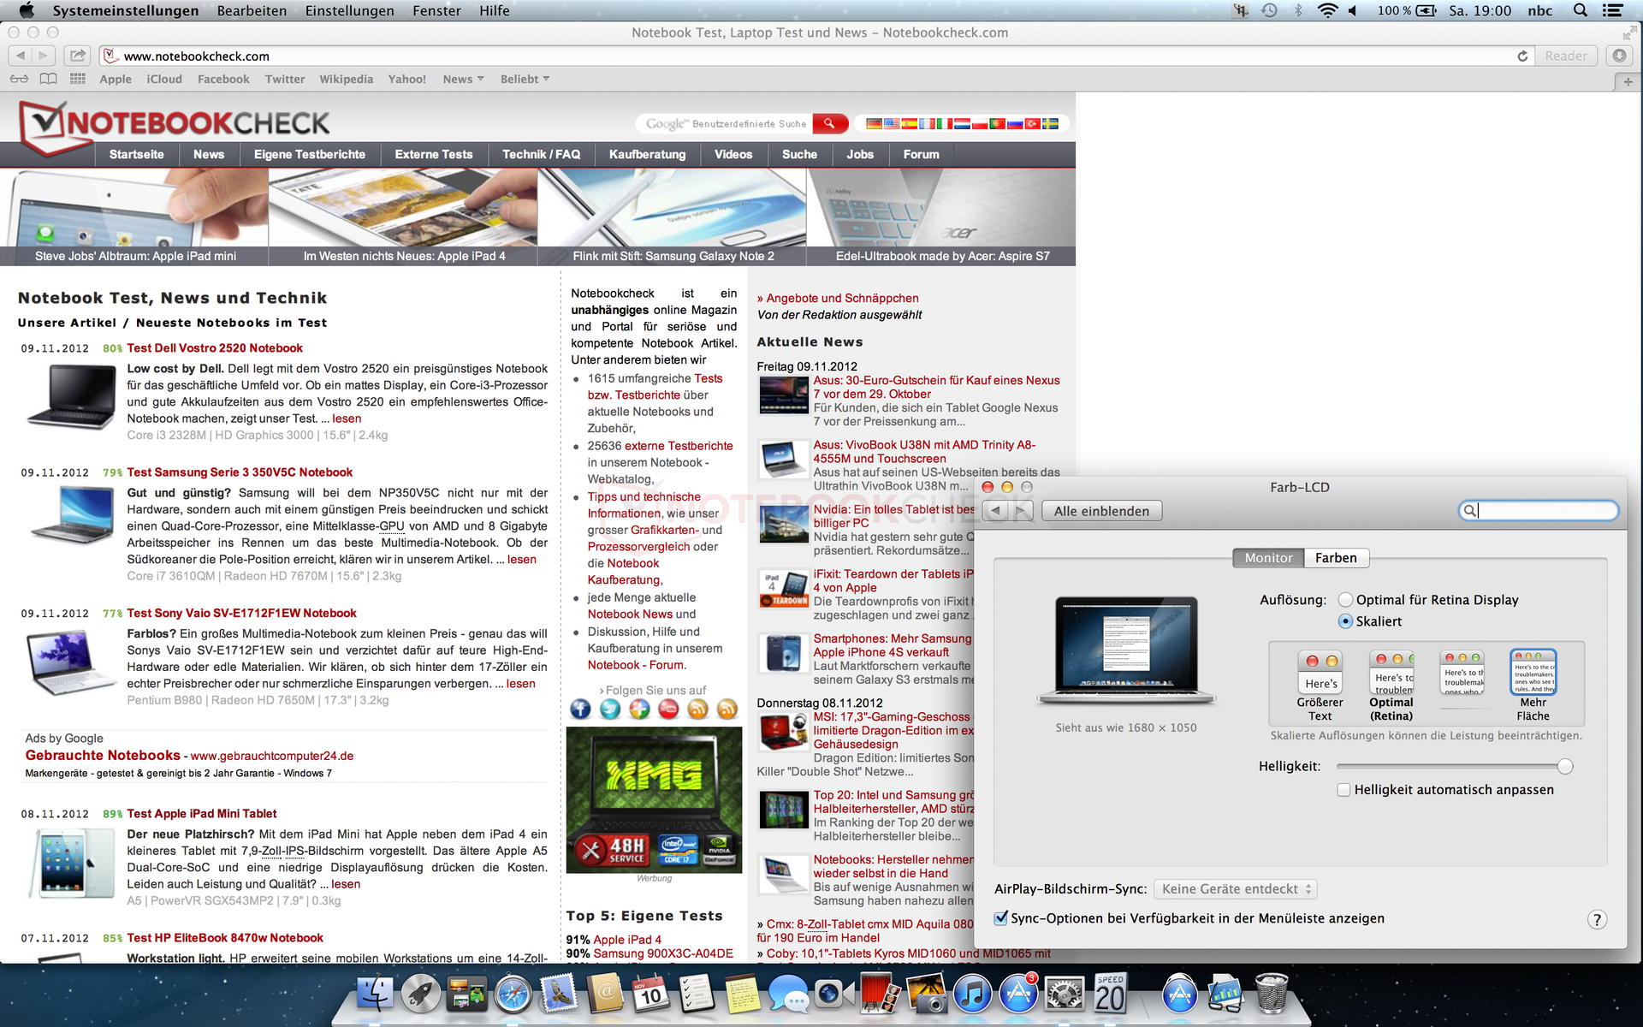Click last orange RSS feed icon
Screen dimensions: 1643x1027
[x=727, y=709]
